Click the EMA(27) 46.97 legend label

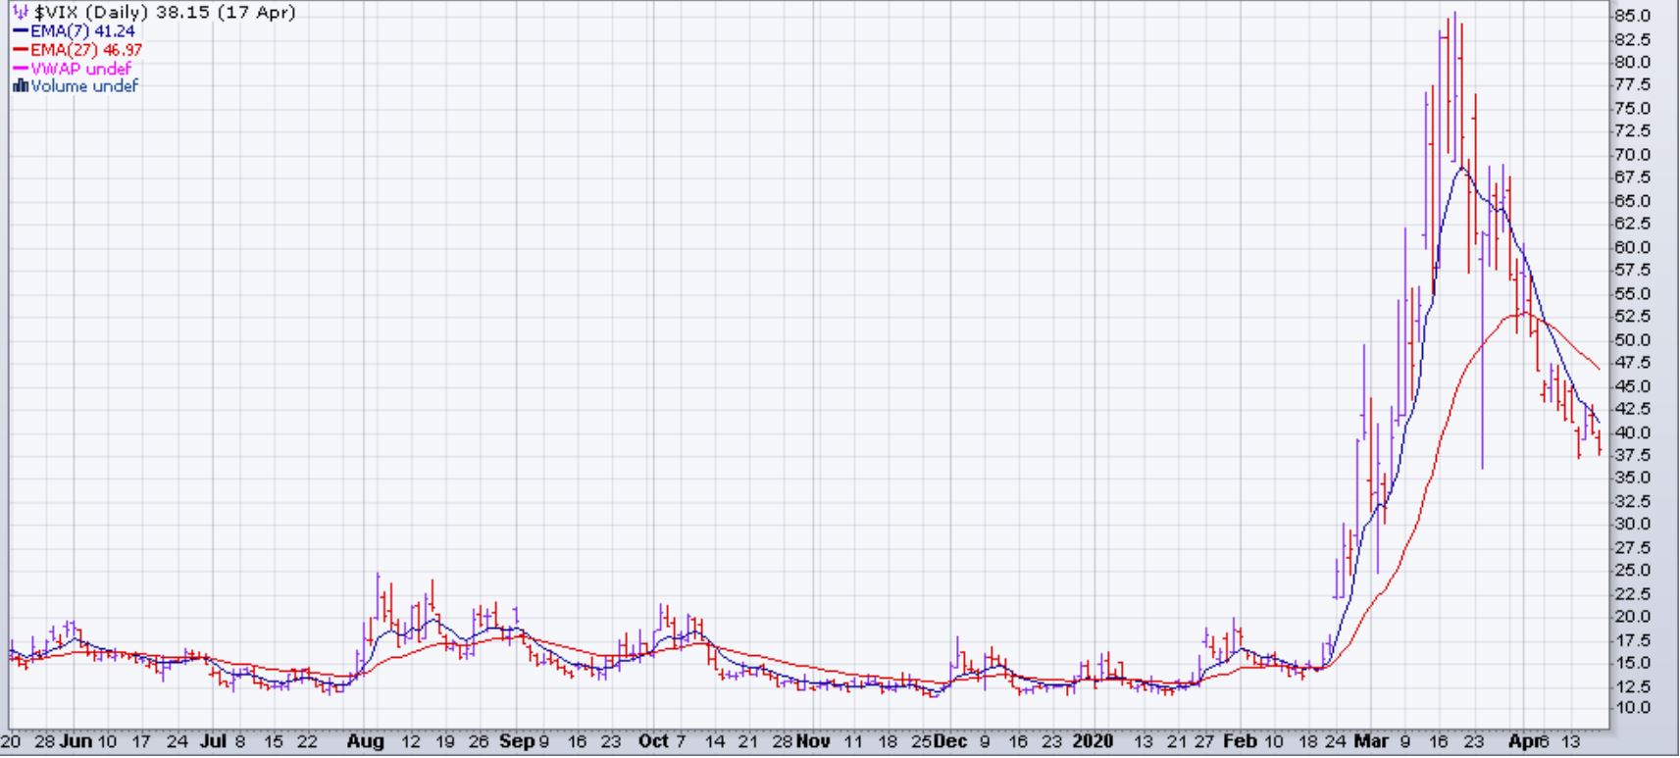coord(86,50)
